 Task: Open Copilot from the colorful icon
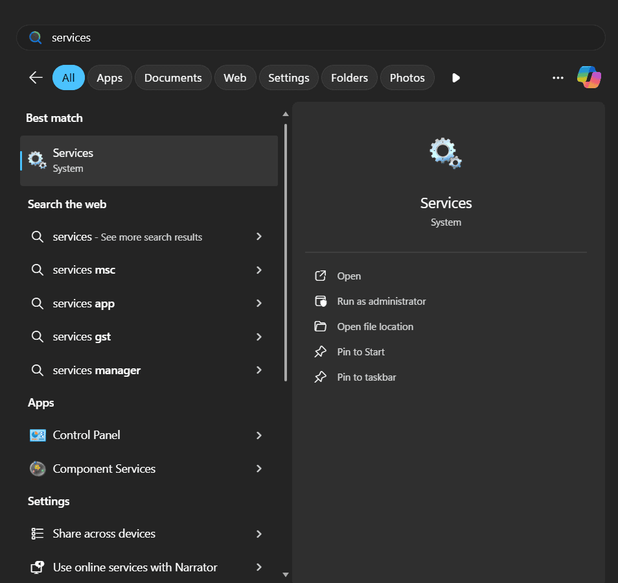(x=589, y=77)
